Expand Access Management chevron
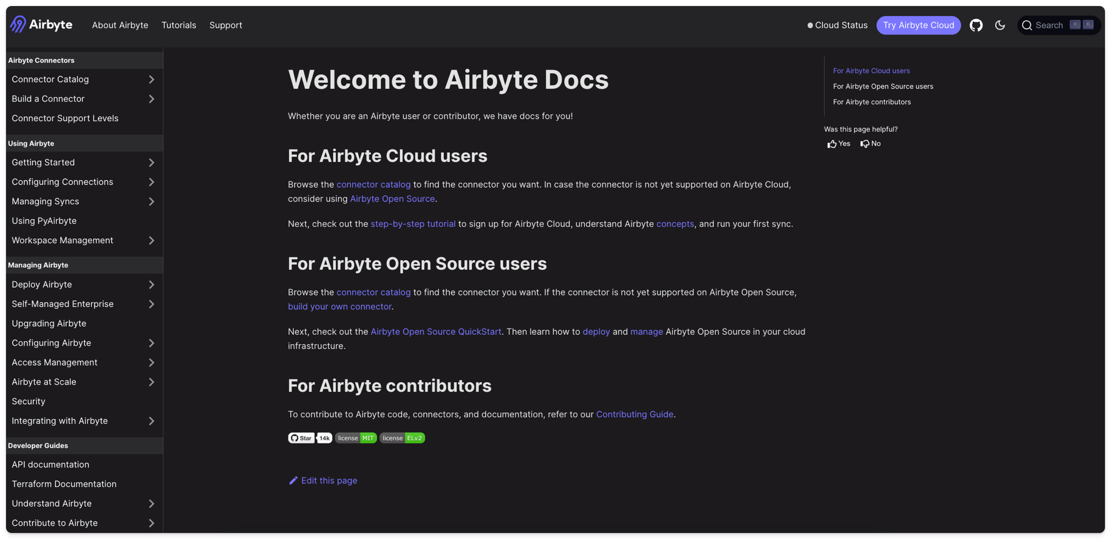The image size is (1111, 539). 151,362
